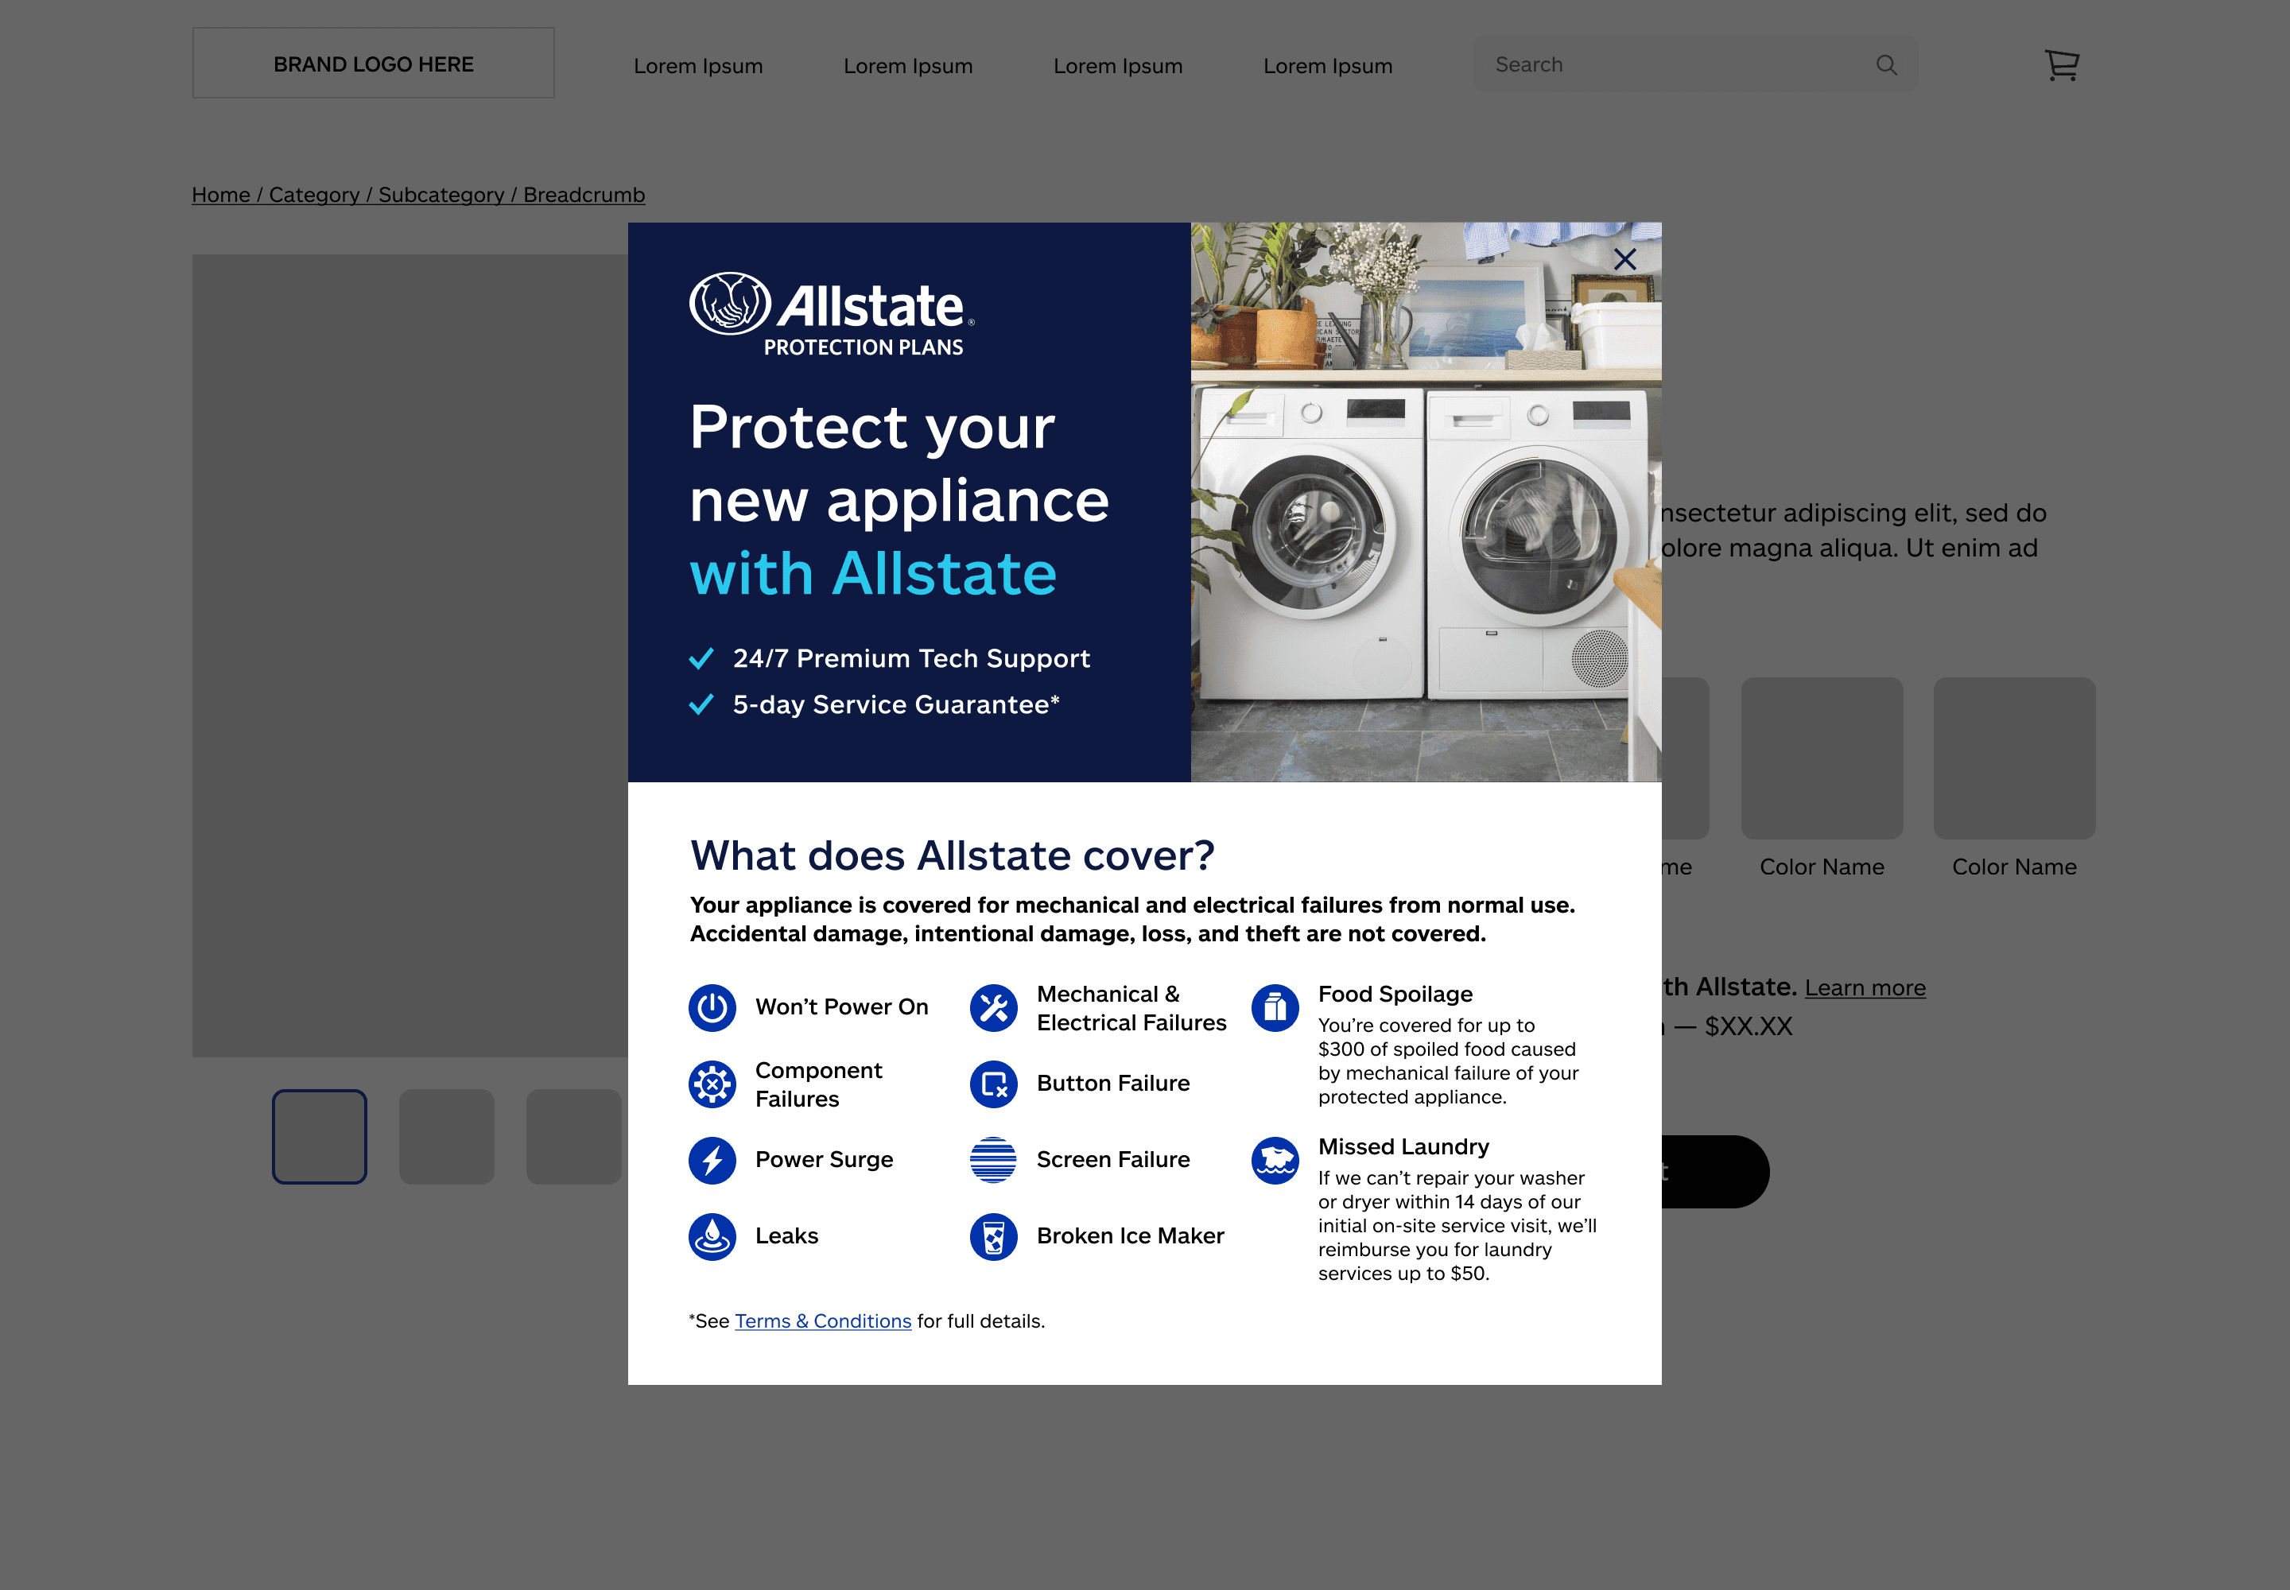Click the '24/7 Premium Tech Support' text
The image size is (2290, 1590).
coord(912,658)
